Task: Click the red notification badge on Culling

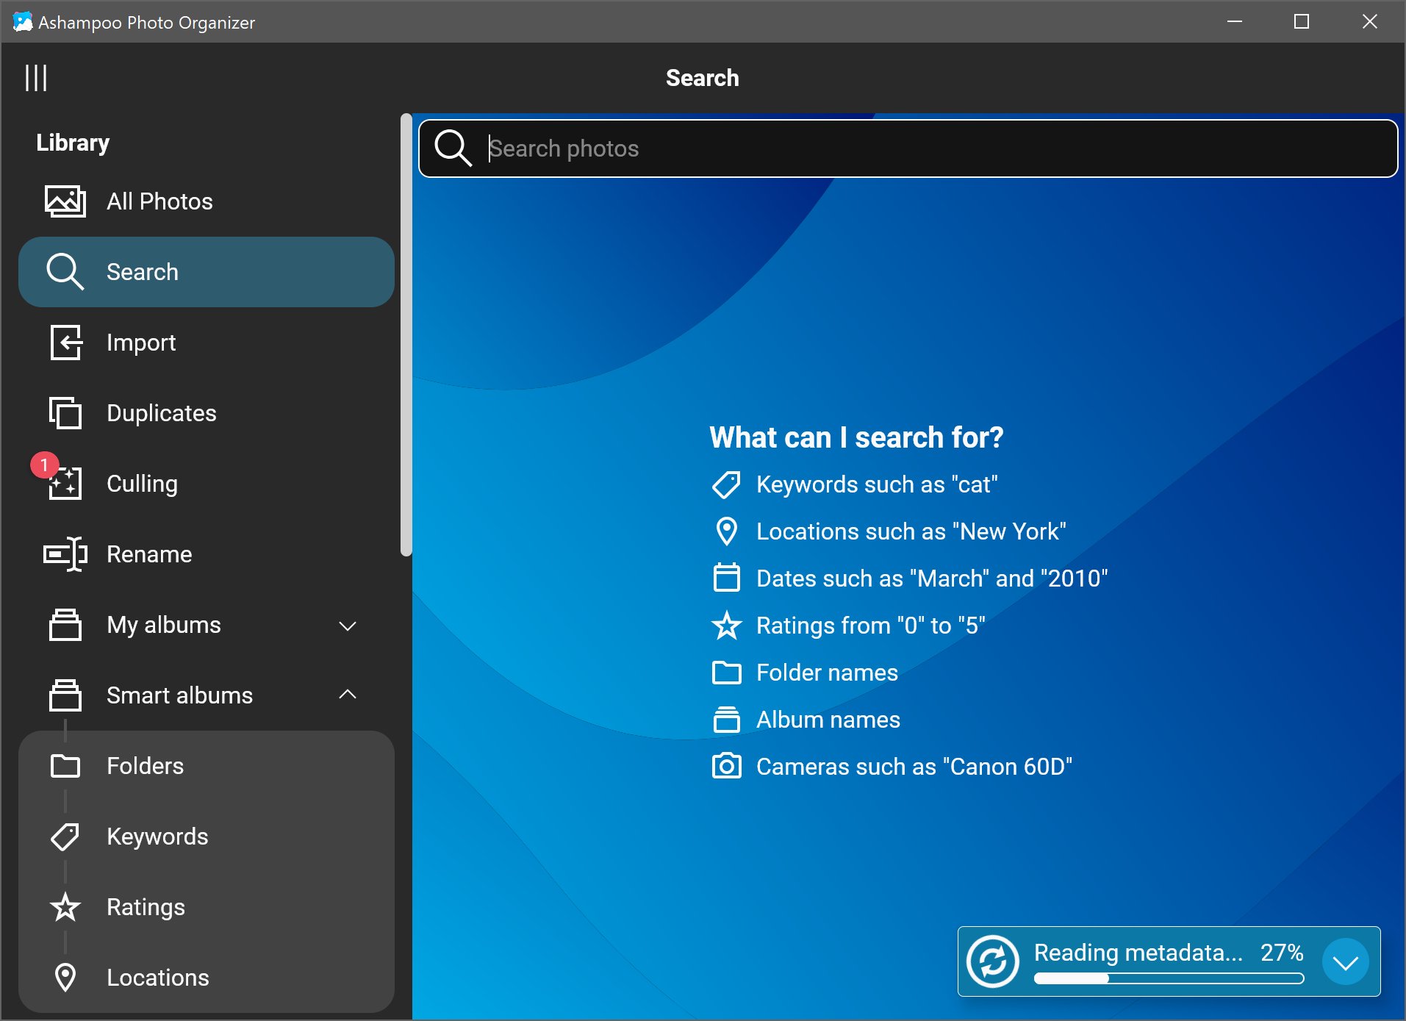Action: (x=45, y=465)
